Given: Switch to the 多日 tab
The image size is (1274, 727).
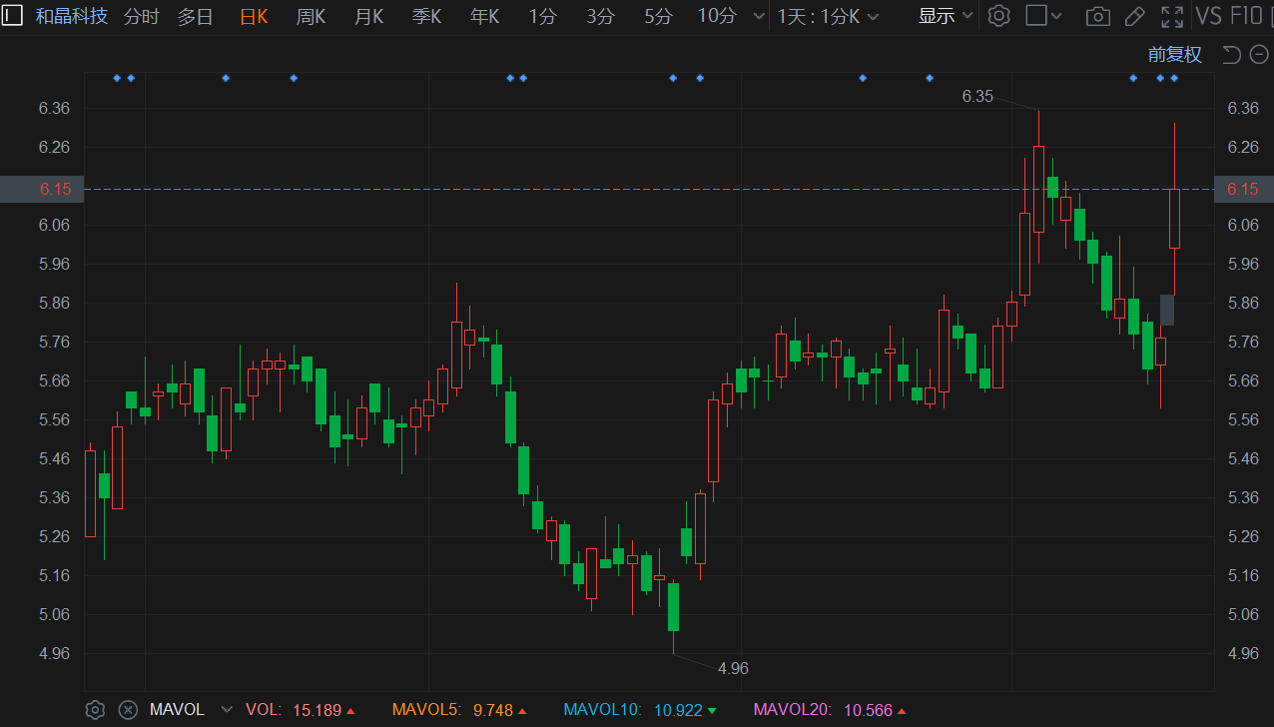Looking at the screenshot, I should click(x=196, y=16).
